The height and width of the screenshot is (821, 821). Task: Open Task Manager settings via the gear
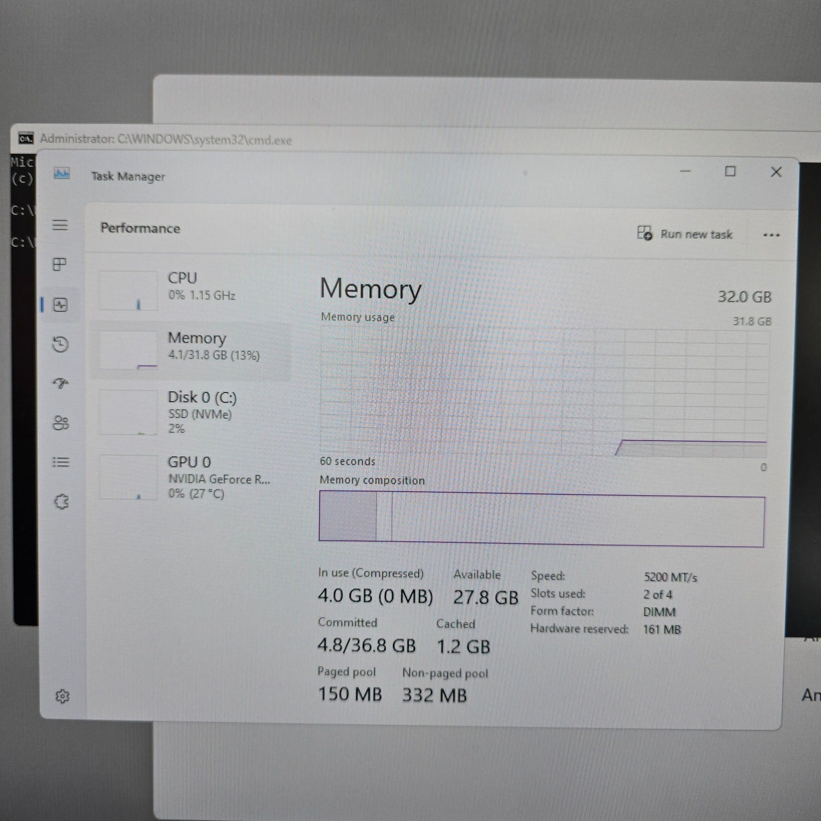click(63, 696)
